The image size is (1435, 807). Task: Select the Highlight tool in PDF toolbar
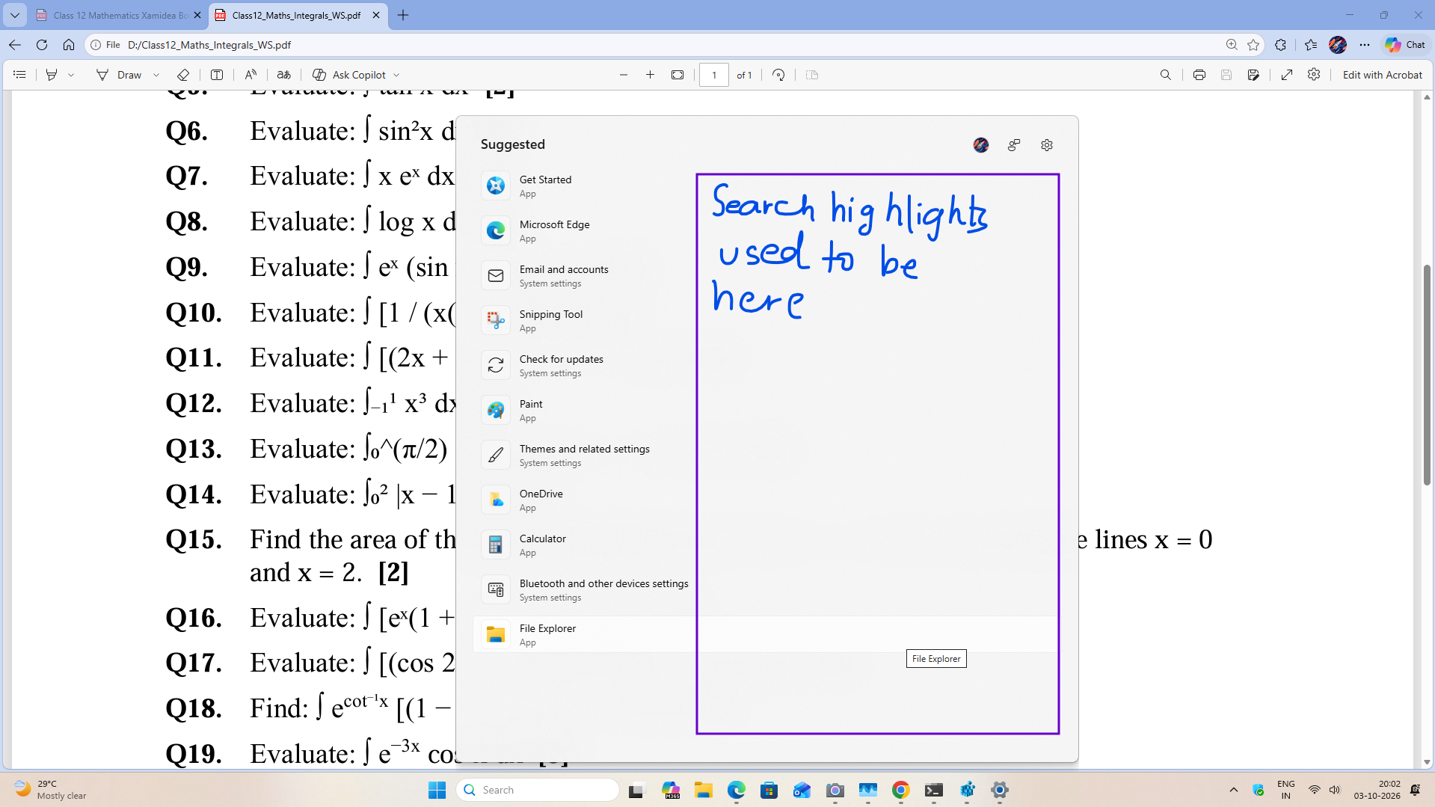52,75
